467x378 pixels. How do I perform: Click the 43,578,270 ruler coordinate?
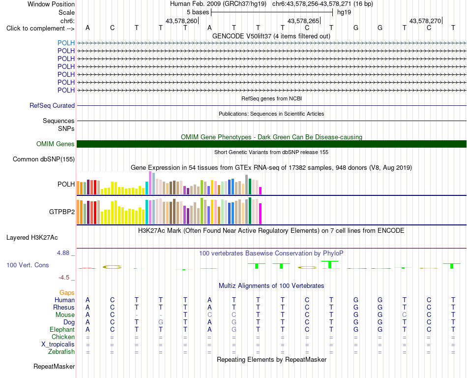click(x=425, y=21)
